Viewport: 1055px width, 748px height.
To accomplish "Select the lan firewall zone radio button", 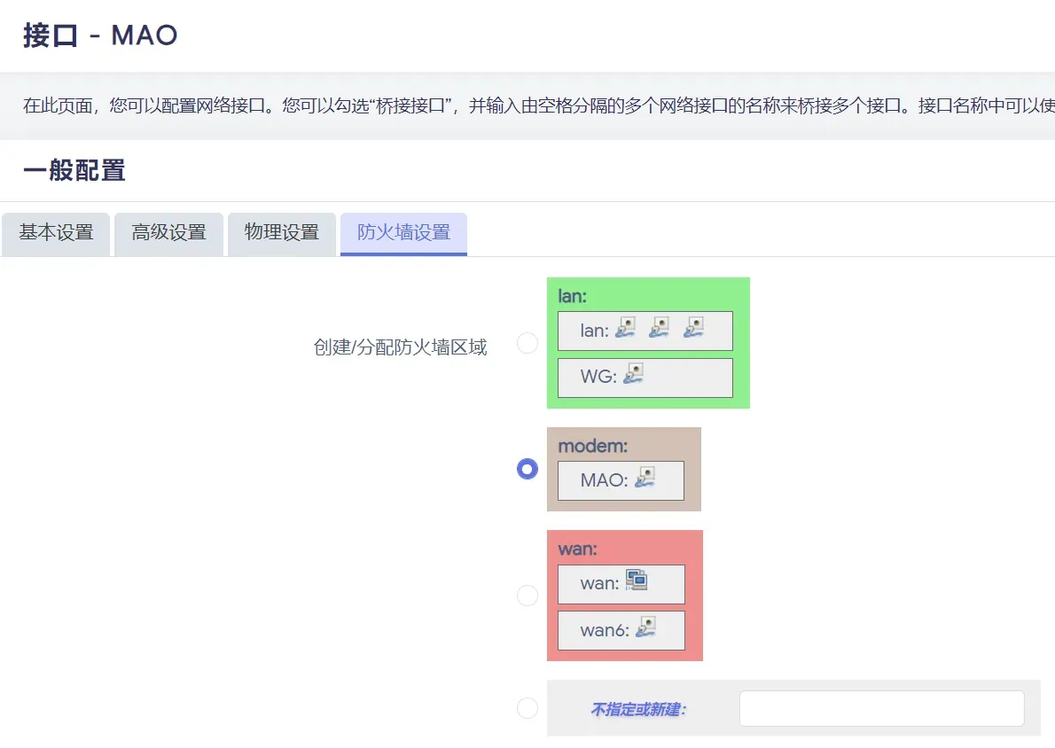I will (x=527, y=343).
